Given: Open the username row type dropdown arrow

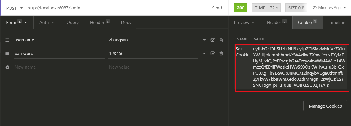Looking at the screenshot, I should (204, 40).
